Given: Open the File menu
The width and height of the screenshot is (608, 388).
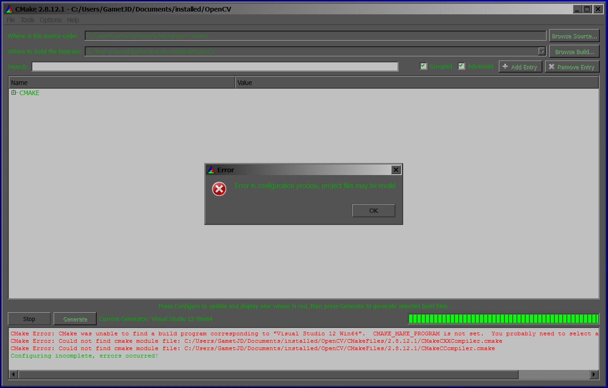Looking at the screenshot, I should click(x=11, y=20).
